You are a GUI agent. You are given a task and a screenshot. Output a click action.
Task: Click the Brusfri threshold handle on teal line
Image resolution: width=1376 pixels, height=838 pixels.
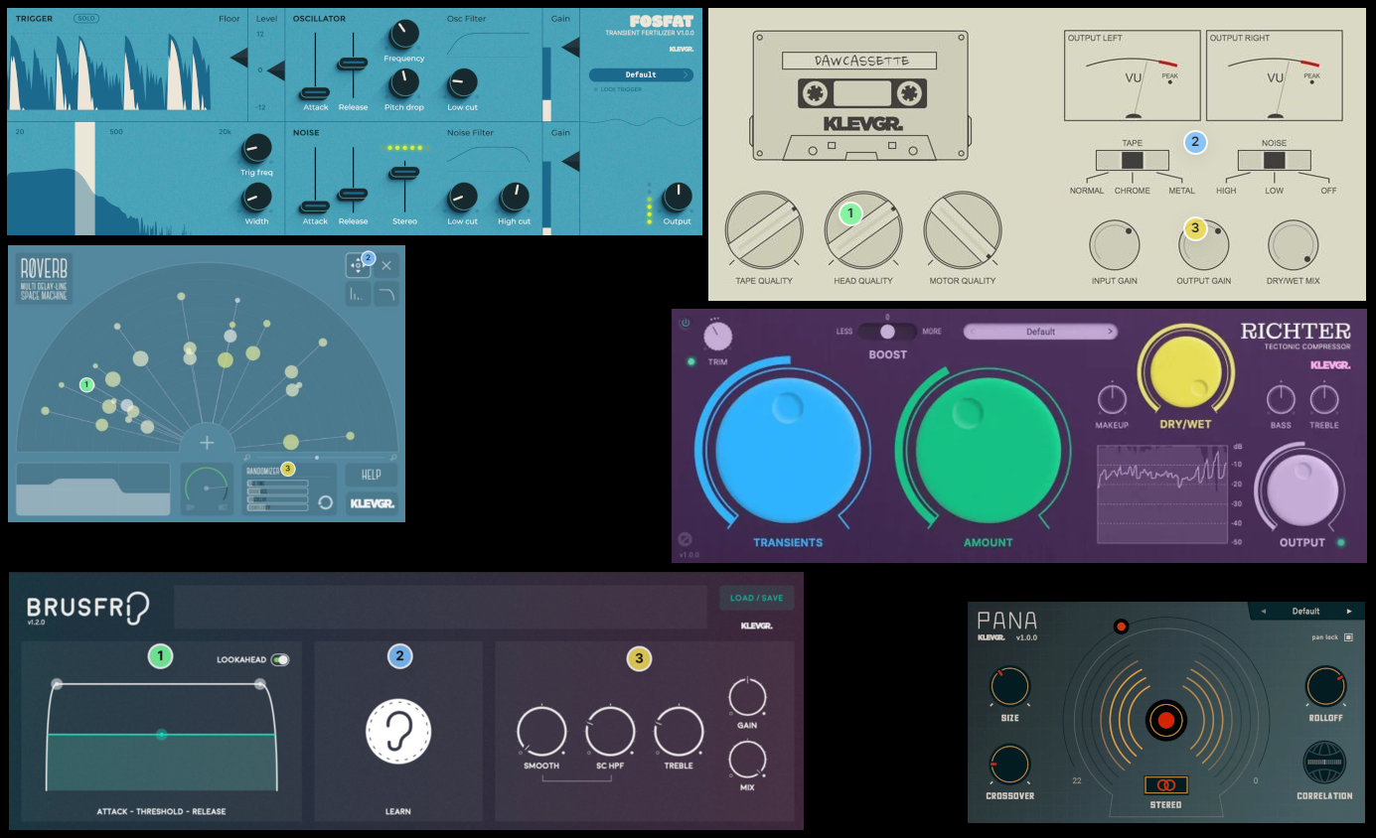(x=161, y=735)
